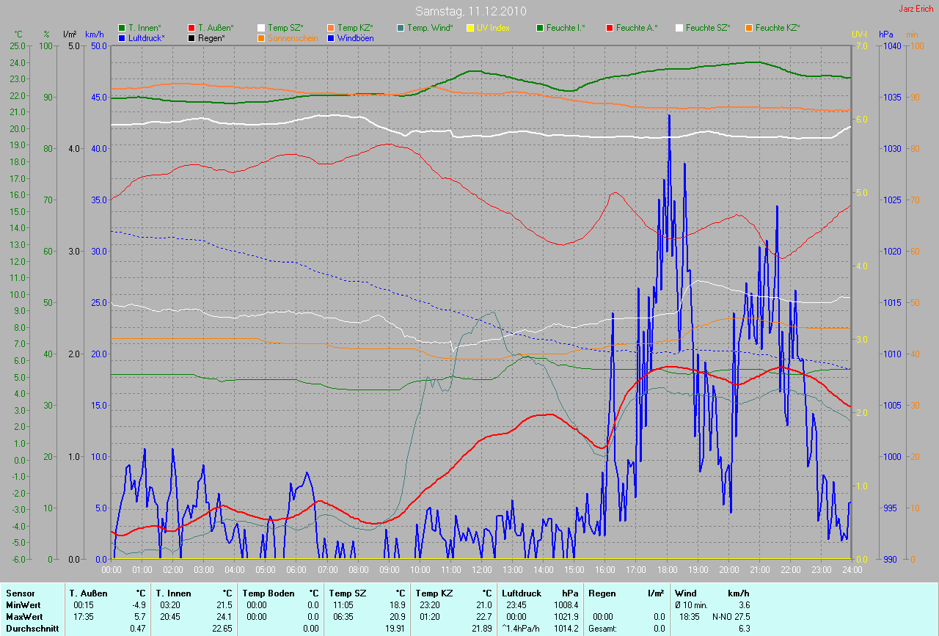Viewport: 939px width, 636px height.
Task: Click the Feuchte KZ legend label
Action: click(778, 28)
